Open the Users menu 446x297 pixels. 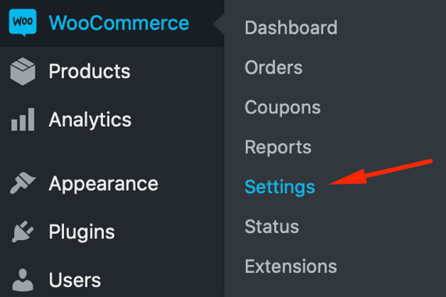pos(75,281)
